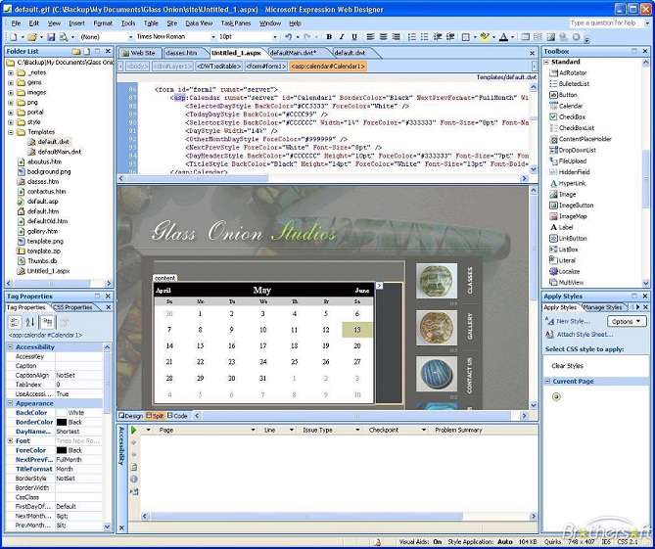Click the BackColor white swatch

pyautogui.click(x=62, y=412)
